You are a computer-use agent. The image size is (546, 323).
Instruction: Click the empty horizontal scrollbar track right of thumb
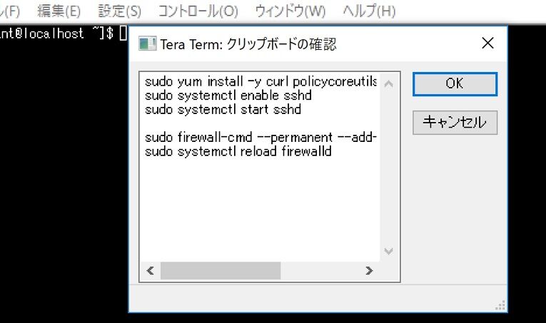pos(320,270)
